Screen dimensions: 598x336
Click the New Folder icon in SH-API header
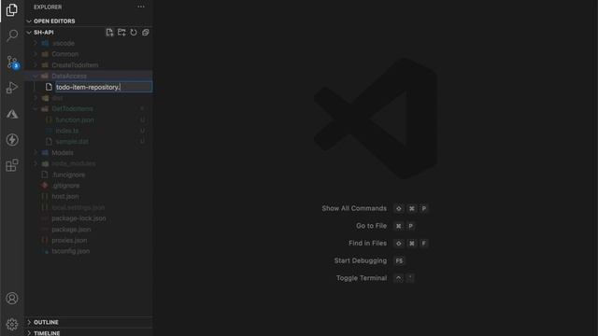(121, 33)
